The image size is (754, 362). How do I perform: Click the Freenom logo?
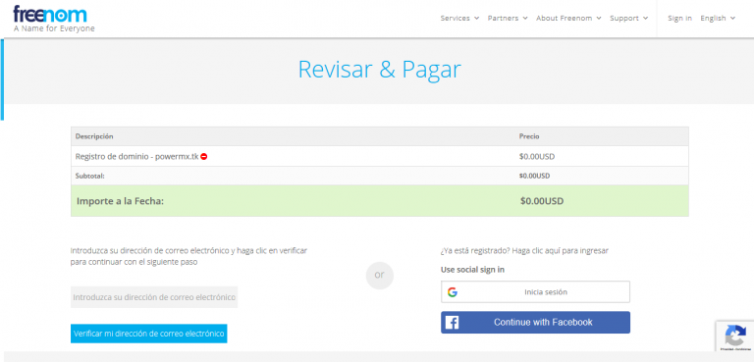(x=49, y=15)
